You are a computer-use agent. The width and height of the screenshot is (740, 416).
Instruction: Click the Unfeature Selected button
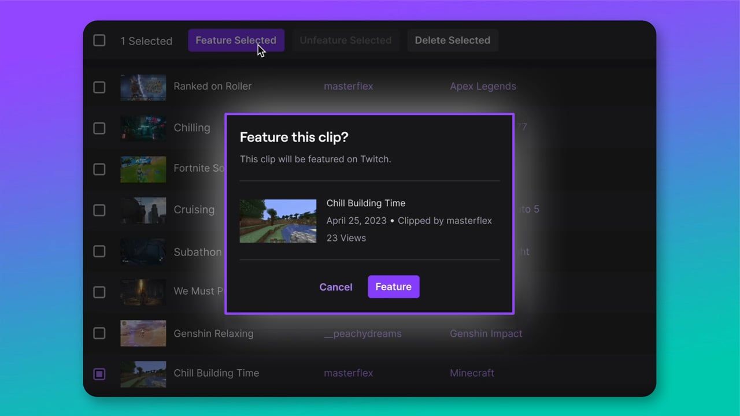[x=346, y=40]
